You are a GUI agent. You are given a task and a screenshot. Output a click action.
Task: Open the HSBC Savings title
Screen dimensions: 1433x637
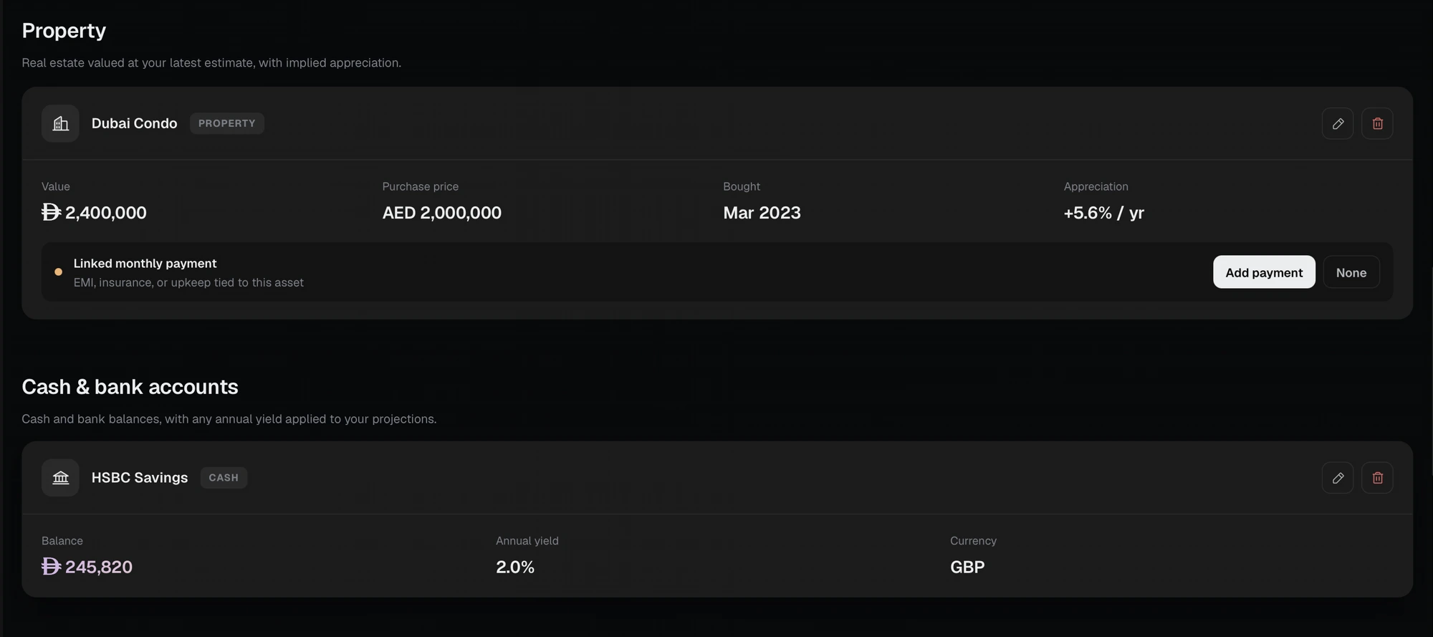(140, 478)
